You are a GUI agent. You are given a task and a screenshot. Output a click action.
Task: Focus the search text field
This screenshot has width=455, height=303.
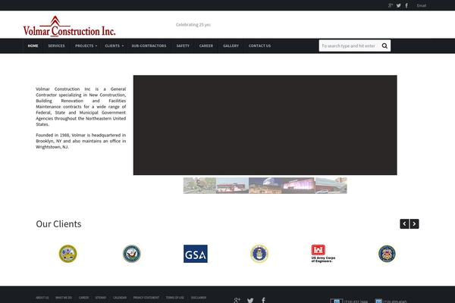(x=348, y=45)
